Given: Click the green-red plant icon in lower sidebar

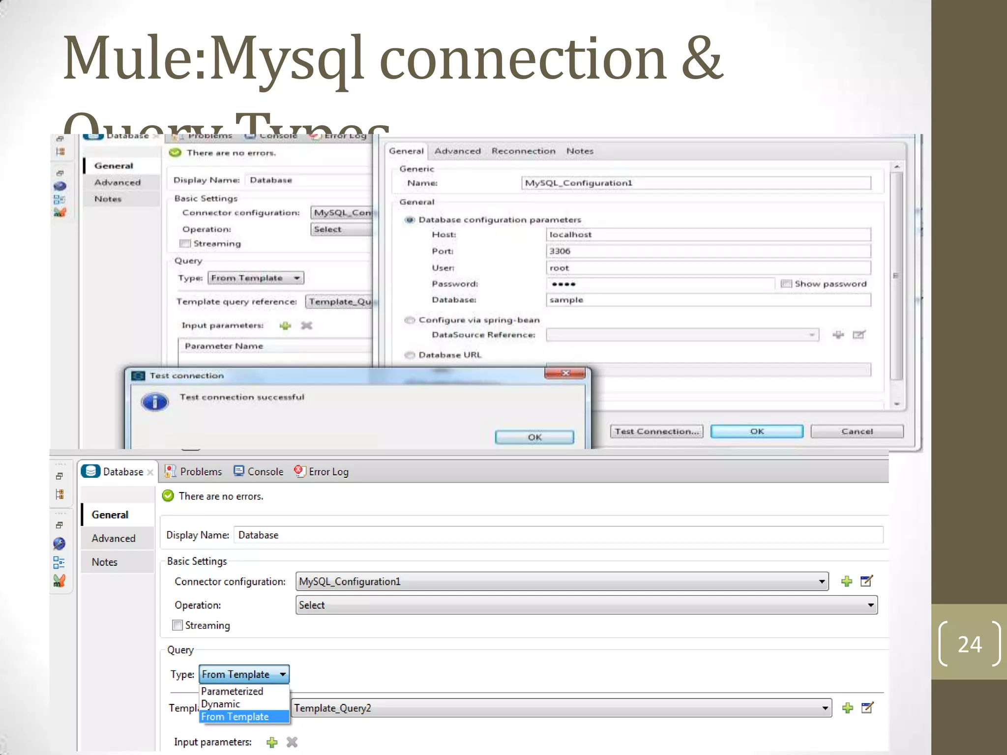Looking at the screenshot, I should click(x=59, y=581).
